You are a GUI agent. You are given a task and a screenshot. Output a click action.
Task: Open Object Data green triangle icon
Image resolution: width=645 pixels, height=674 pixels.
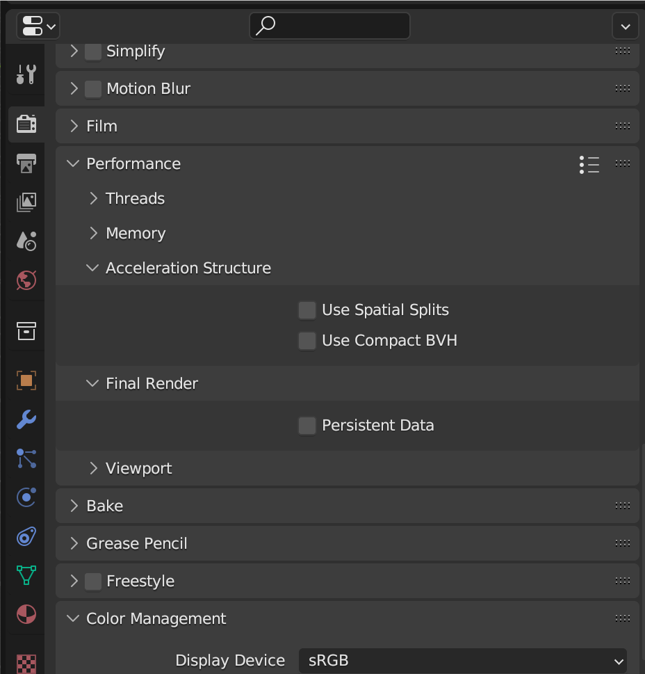(x=26, y=575)
